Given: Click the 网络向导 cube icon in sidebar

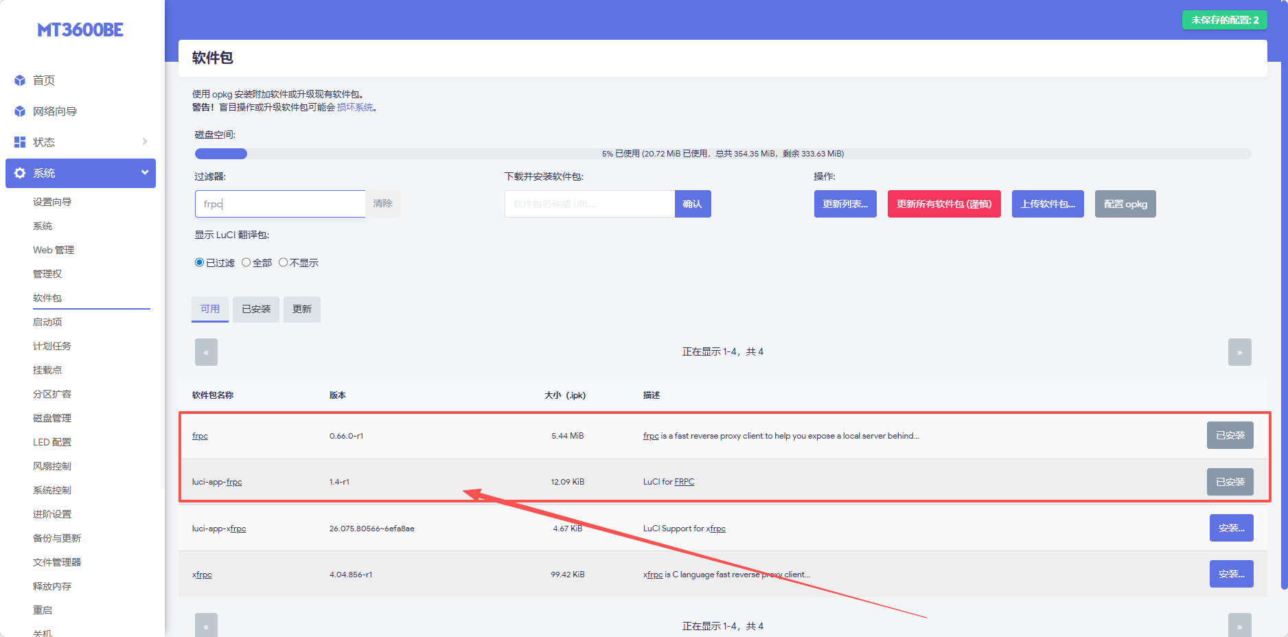Looking at the screenshot, I should [x=20, y=111].
